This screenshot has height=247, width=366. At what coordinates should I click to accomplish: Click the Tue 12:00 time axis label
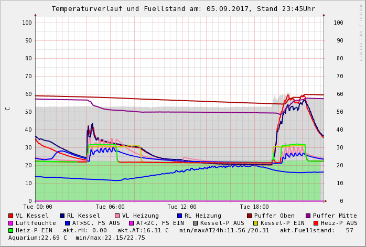point(182,207)
